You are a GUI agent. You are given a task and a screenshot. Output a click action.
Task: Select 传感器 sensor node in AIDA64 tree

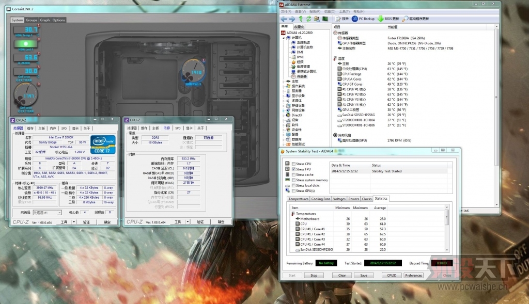(299, 76)
